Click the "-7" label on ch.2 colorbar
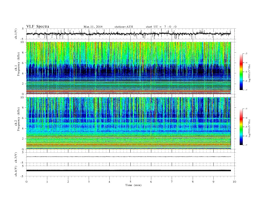Screen dimensions: 264x204 (x=246, y=145)
